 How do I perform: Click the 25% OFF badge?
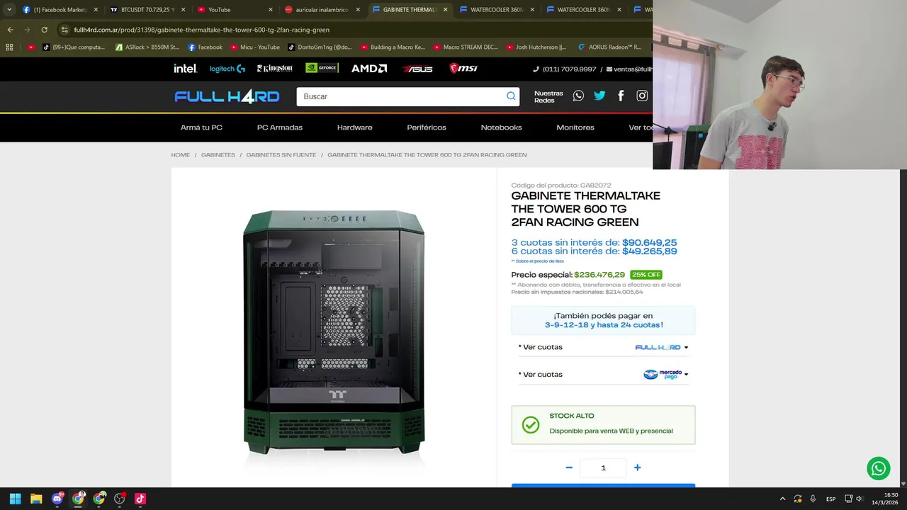[646, 275]
